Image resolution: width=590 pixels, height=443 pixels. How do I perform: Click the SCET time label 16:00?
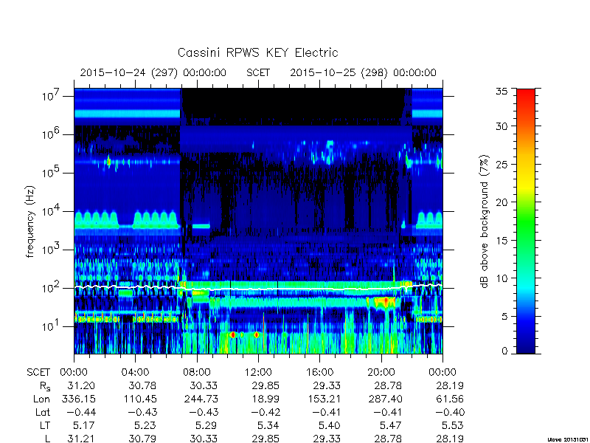320,373
